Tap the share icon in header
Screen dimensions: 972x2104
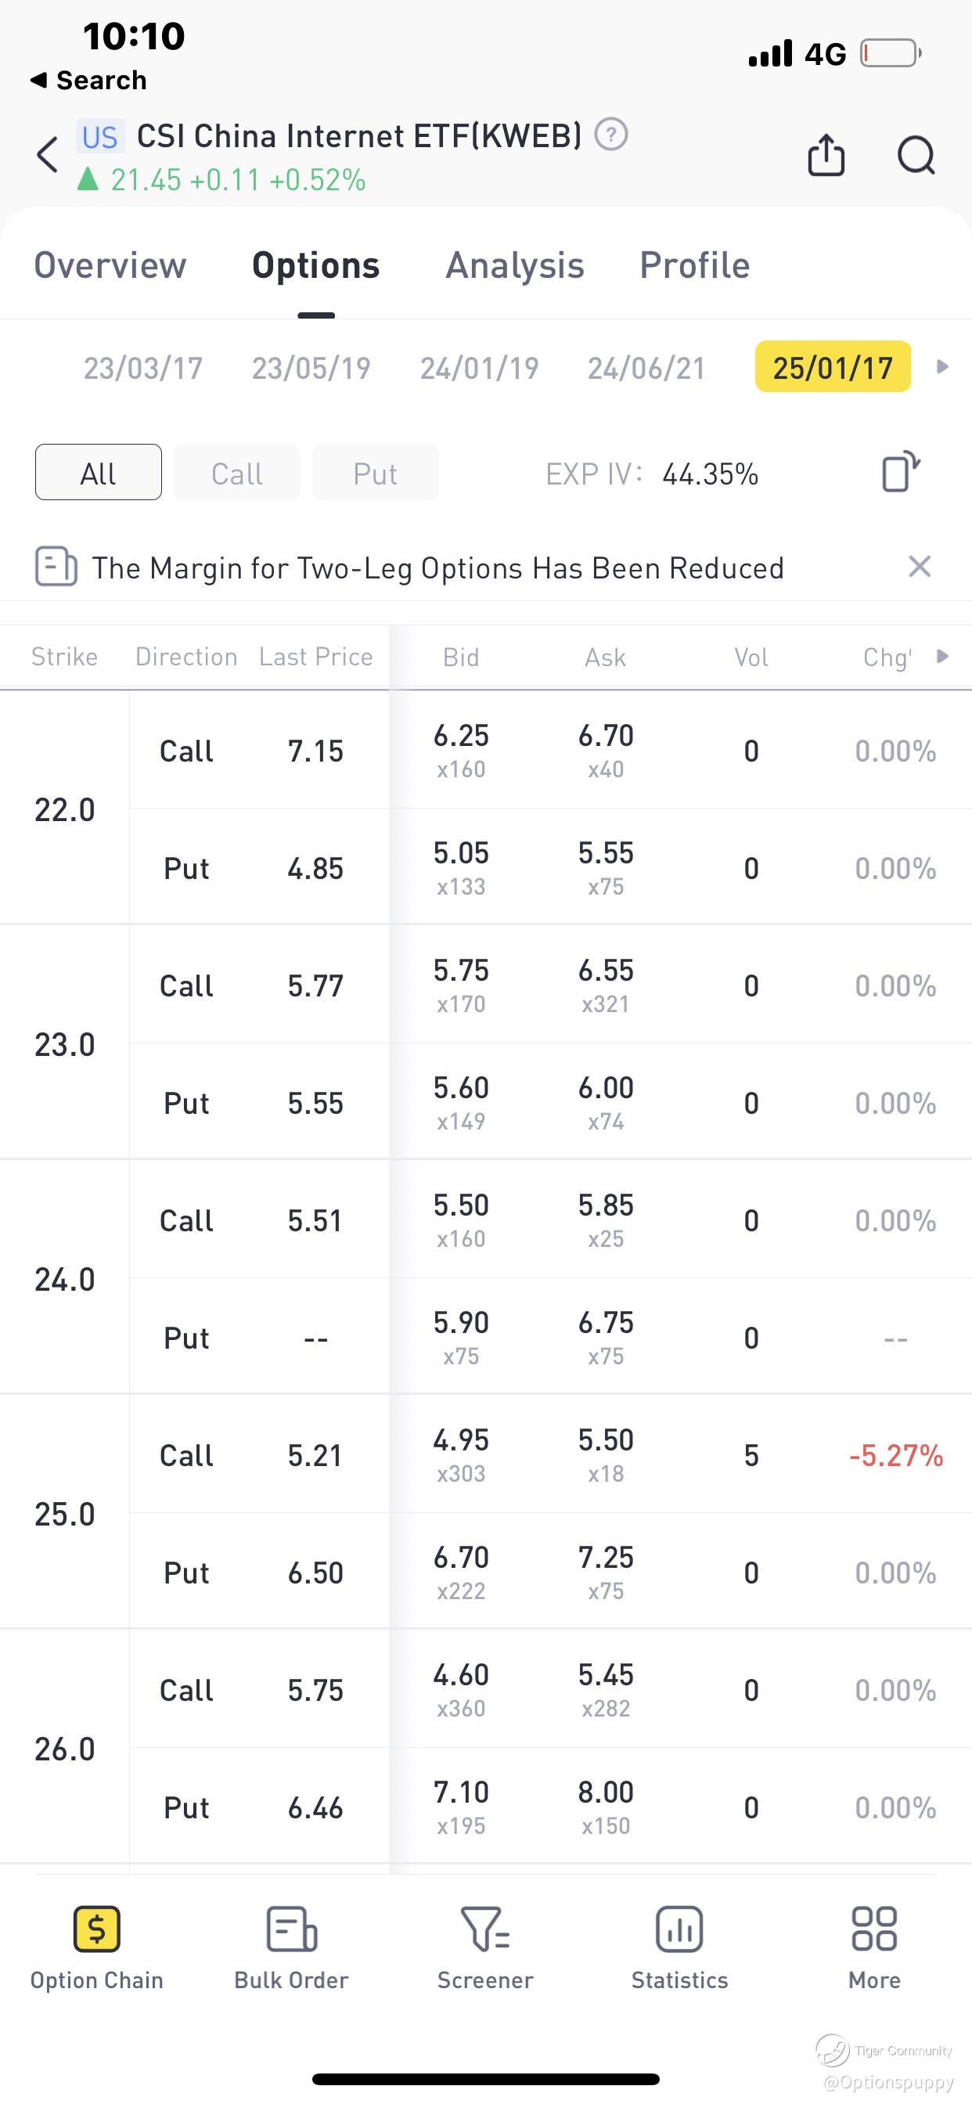pos(825,154)
